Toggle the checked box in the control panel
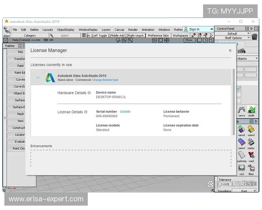The width and height of the screenshot is (262, 210). tap(238, 89)
